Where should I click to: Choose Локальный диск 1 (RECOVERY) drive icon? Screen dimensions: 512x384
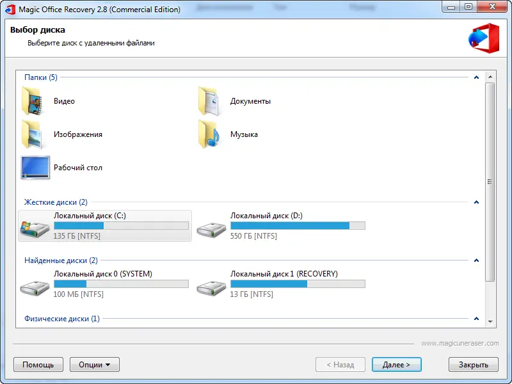(211, 287)
